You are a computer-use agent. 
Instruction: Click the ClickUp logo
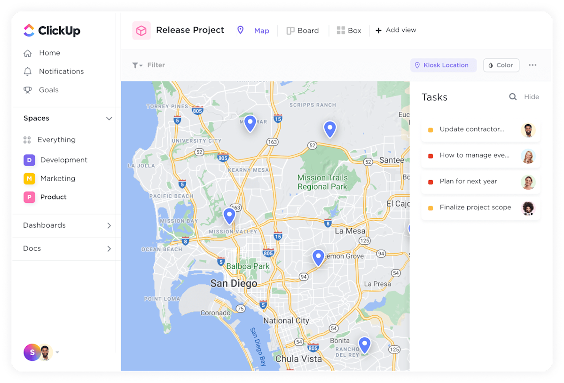pyautogui.click(x=51, y=30)
